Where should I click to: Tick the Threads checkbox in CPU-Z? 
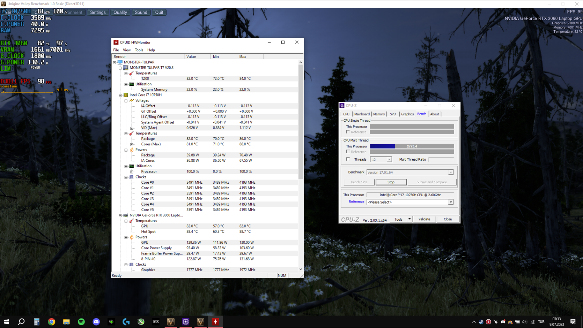click(x=348, y=159)
